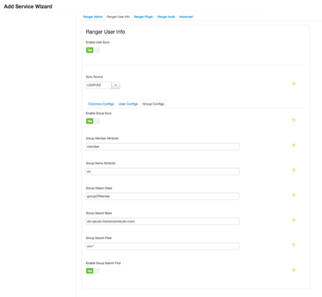Click the Group Object Class text field
This screenshot has width=322, height=297.
[162, 197]
